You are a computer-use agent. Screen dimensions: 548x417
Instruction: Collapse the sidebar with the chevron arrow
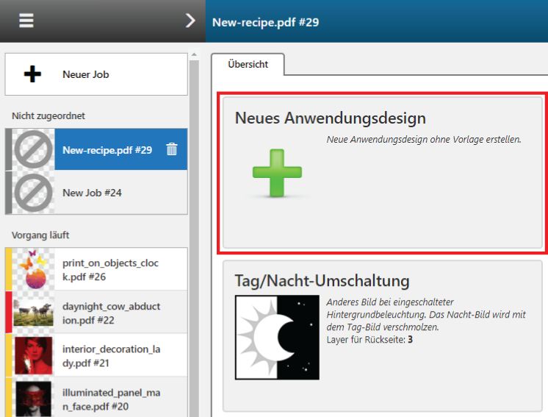190,21
